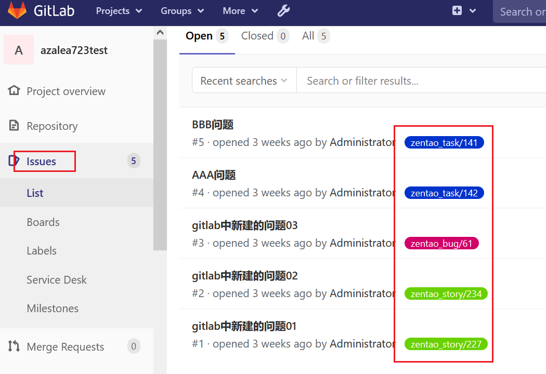Click the azalea723test project avatar
This screenshot has width=546, height=374.
point(19,50)
